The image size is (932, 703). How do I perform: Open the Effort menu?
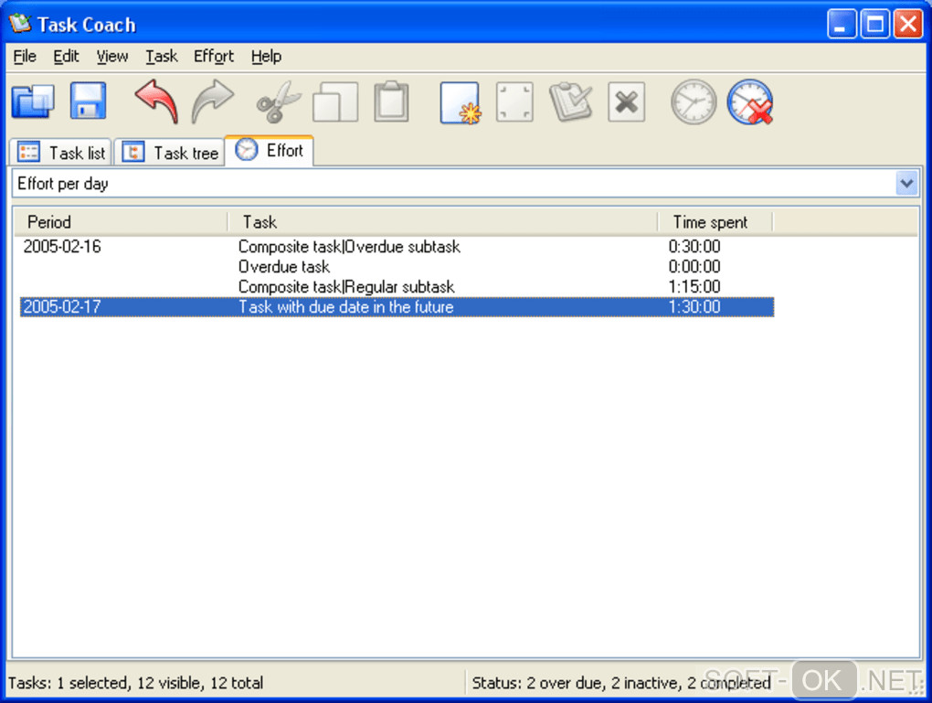[x=214, y=57]
